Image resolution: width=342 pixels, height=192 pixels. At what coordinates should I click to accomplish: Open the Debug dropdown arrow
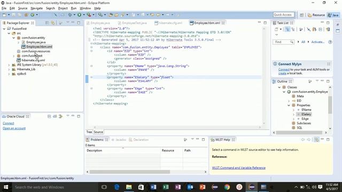[74, 15]
